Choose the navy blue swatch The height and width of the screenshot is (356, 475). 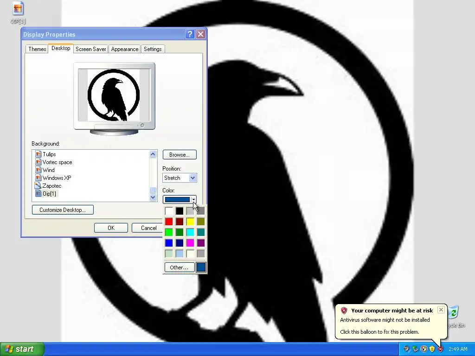tap(180, 243)
